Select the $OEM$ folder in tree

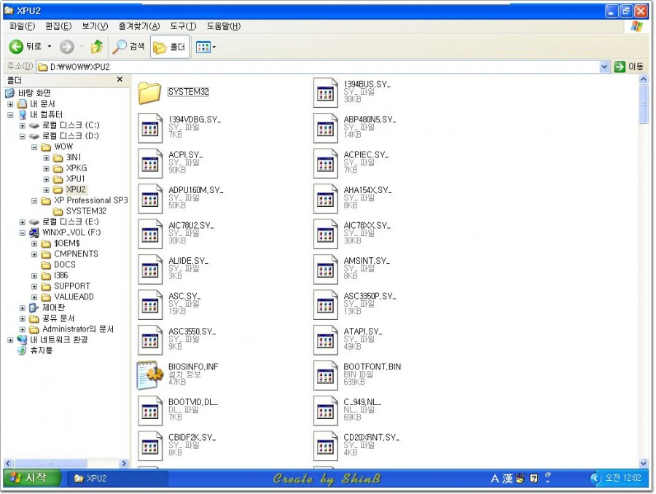point(67,243)
